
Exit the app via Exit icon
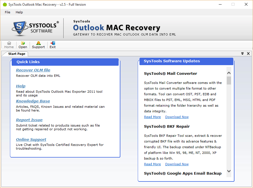coord(52,45)
